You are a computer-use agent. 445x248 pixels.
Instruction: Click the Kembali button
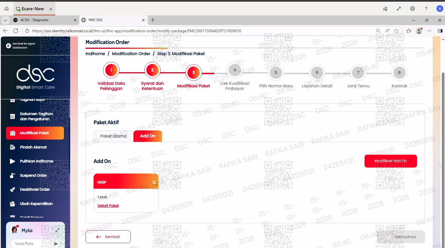coord(108,237)
